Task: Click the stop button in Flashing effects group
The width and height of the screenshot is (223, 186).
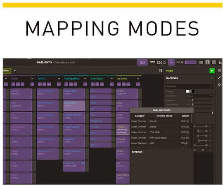Action: pyautogui.click(x=66, y=84)
